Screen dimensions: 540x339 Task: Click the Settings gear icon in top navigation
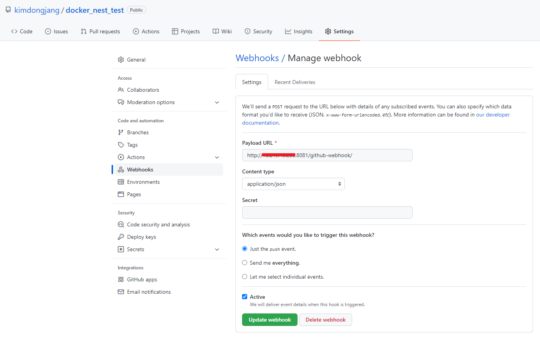pyautogui.click(x=328, y=31)
